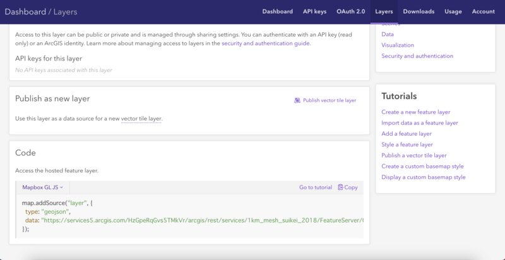Open the Dashboard nav tab
Viewport: 505px width, 260px height.
(277, 11)
